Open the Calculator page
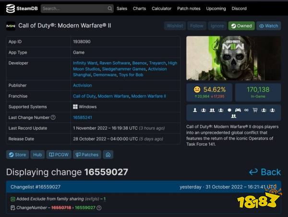This screenshot has width=288, height=217. [161, 9]
